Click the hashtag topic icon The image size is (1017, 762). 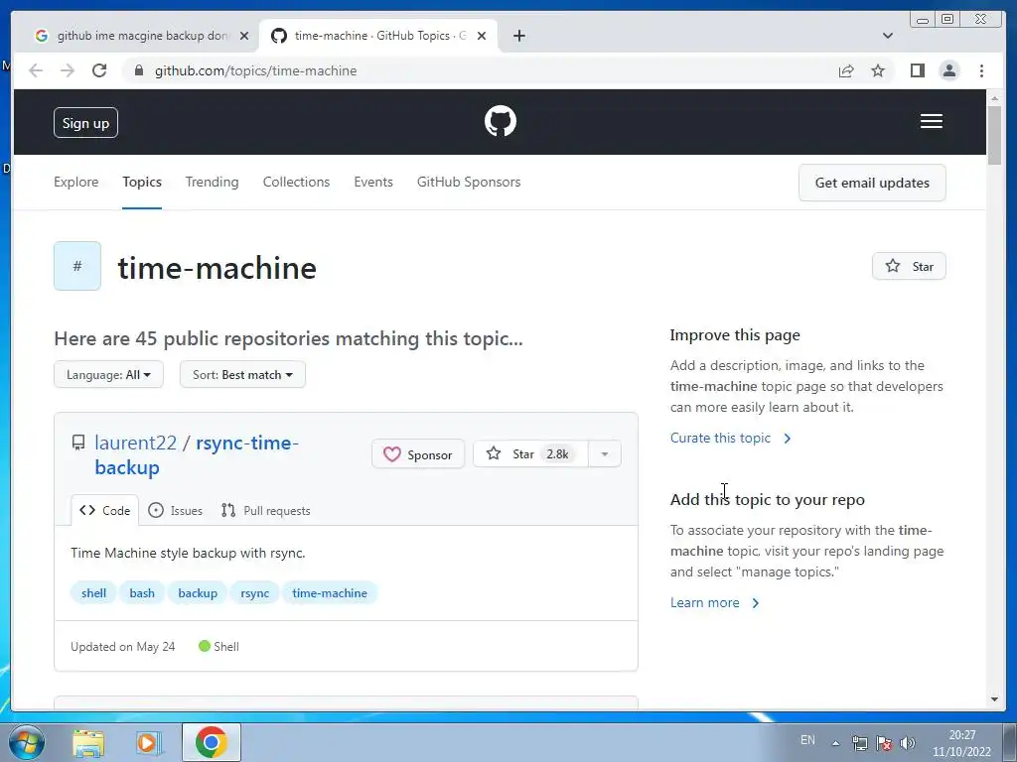pyautogui.click(x=77, y=266)
